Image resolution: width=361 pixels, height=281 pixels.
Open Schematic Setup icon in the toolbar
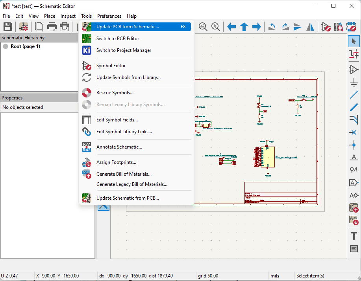(x=24, y=27)
